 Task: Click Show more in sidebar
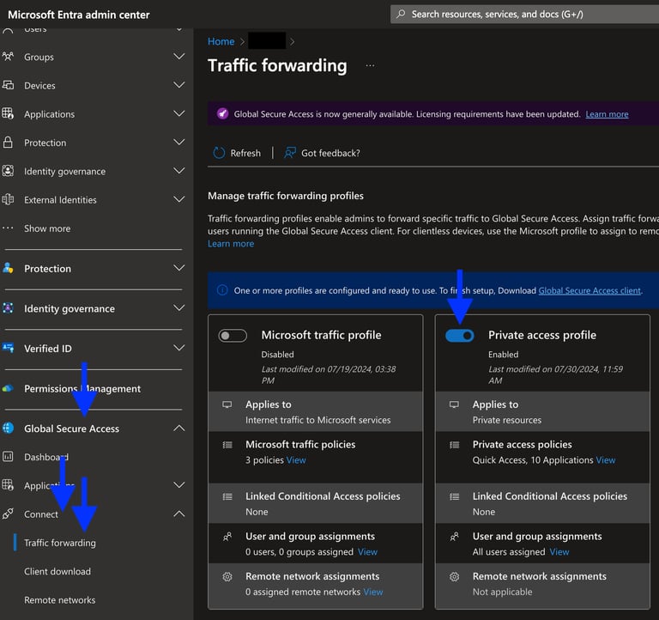coord(47,228)
